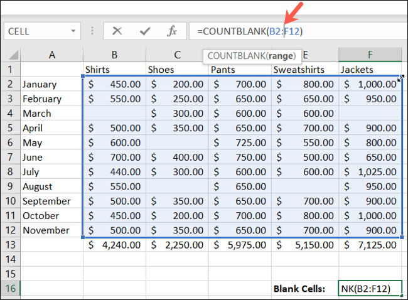Select column F header
This screenshot has height=300, width=408.
(371, 55)
